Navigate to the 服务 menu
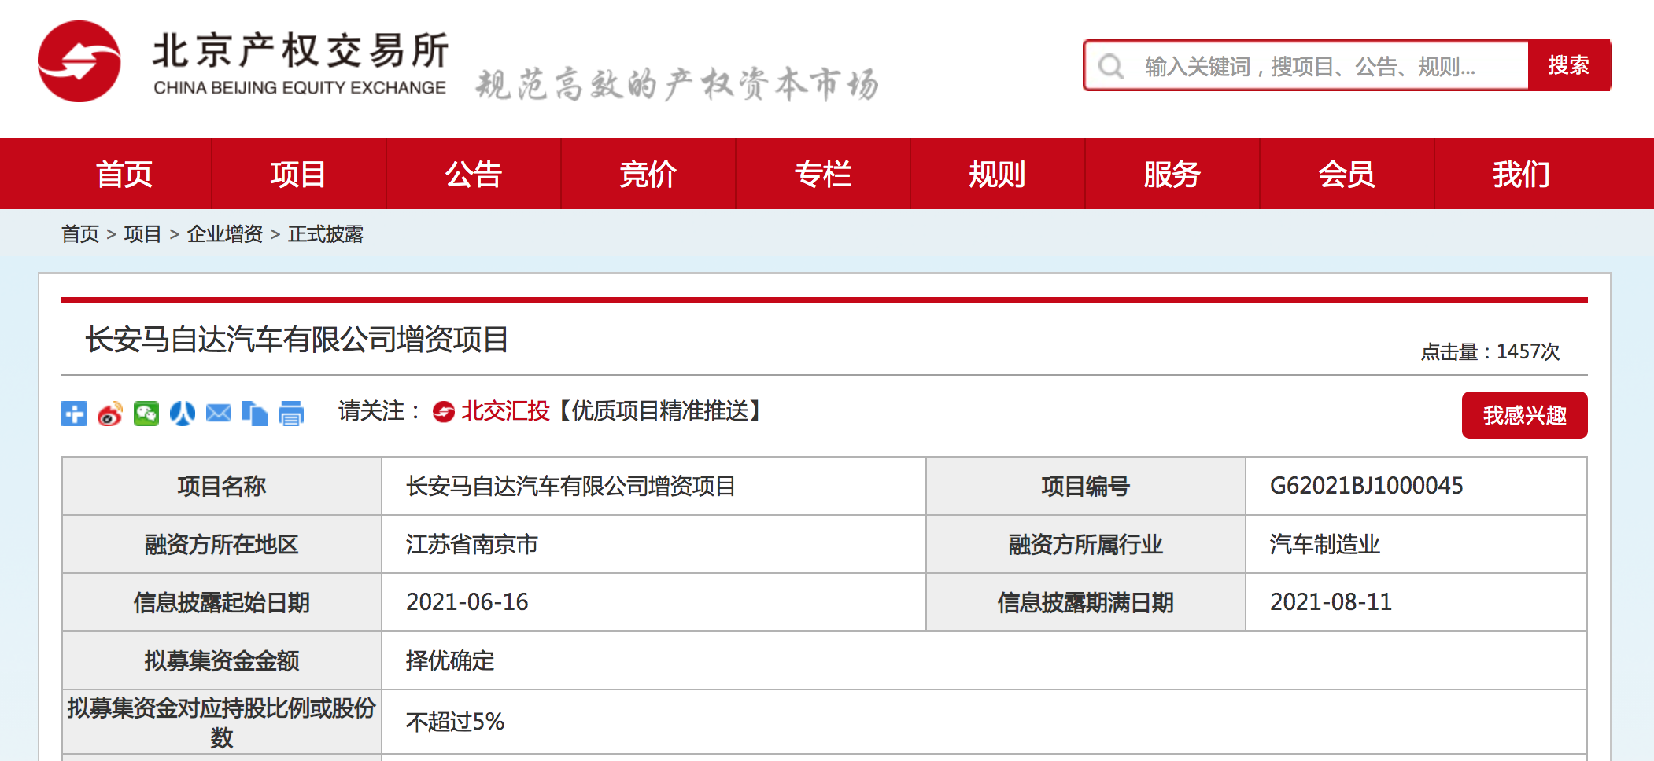 1172,174
